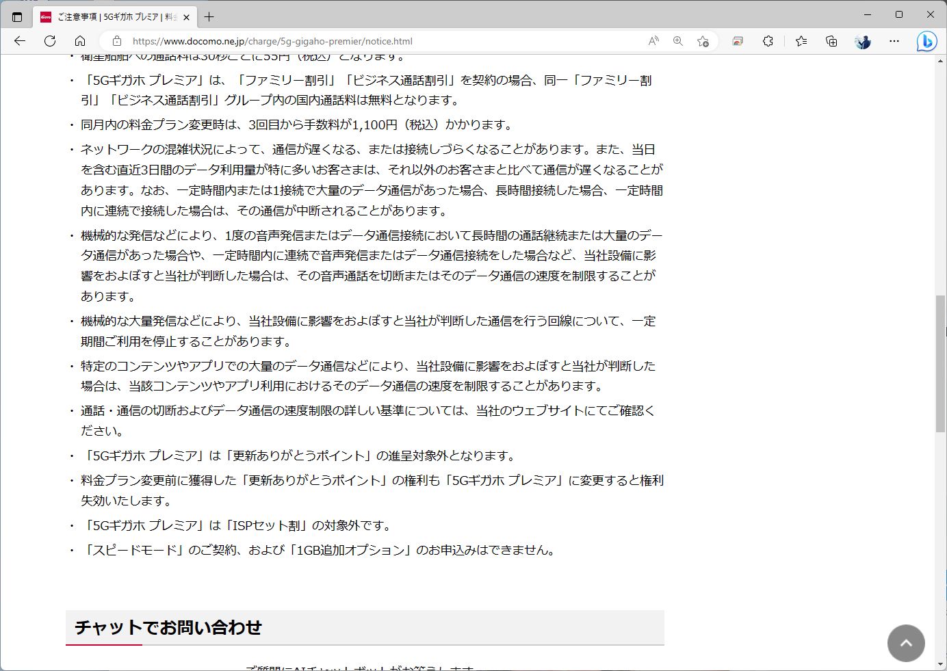Open the Collections panel
947x671 pixels.
pyautogui.click(x=831, y=41)
